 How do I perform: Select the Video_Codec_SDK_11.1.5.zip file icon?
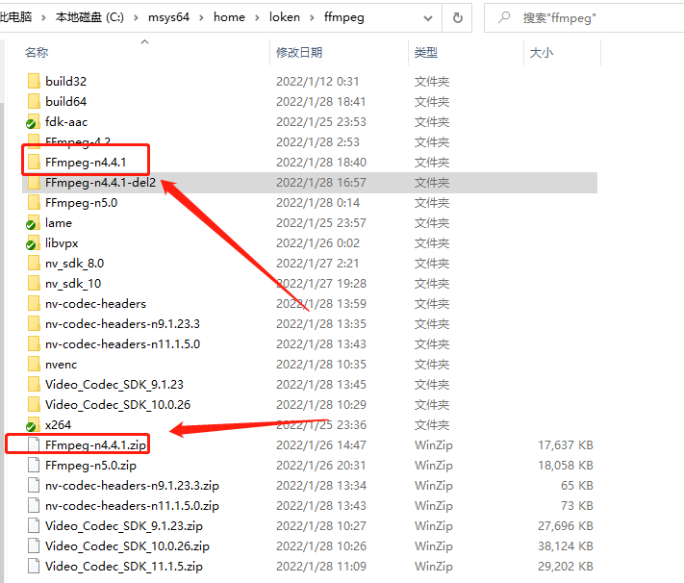point(34,567)
